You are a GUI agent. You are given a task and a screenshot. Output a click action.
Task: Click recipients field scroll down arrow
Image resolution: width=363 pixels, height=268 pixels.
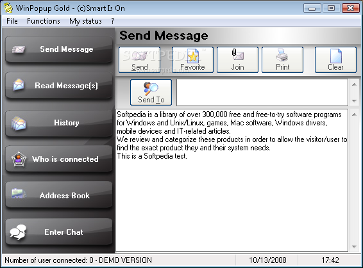(x=354, y=100)
